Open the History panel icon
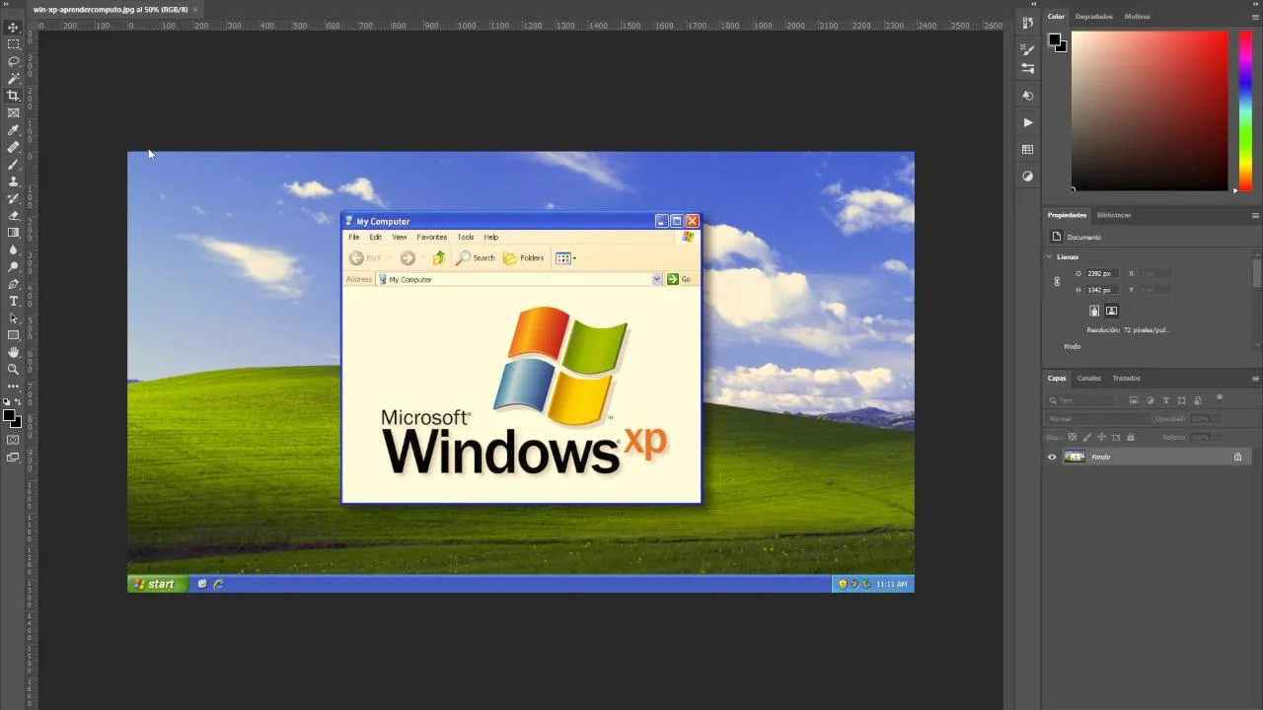 pos(1027,22)
